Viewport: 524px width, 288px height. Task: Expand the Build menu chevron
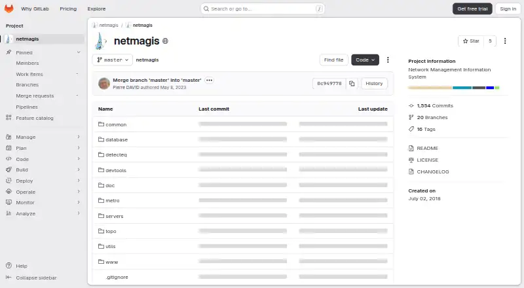click(79, 170)
